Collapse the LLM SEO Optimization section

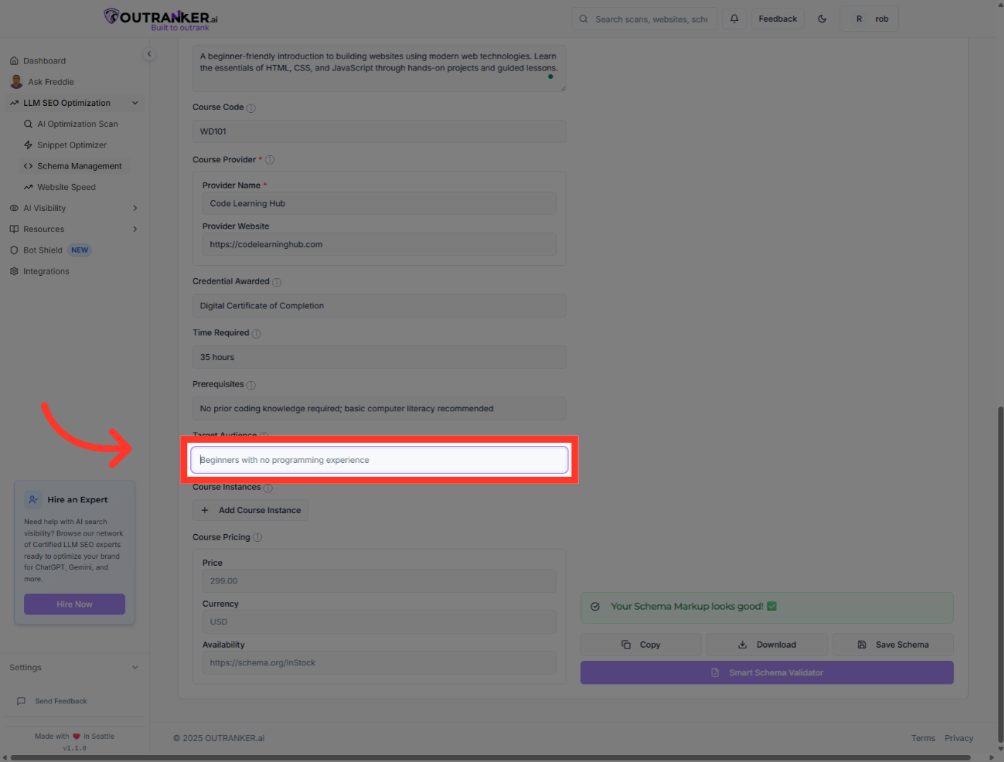(x=135, y=102)
